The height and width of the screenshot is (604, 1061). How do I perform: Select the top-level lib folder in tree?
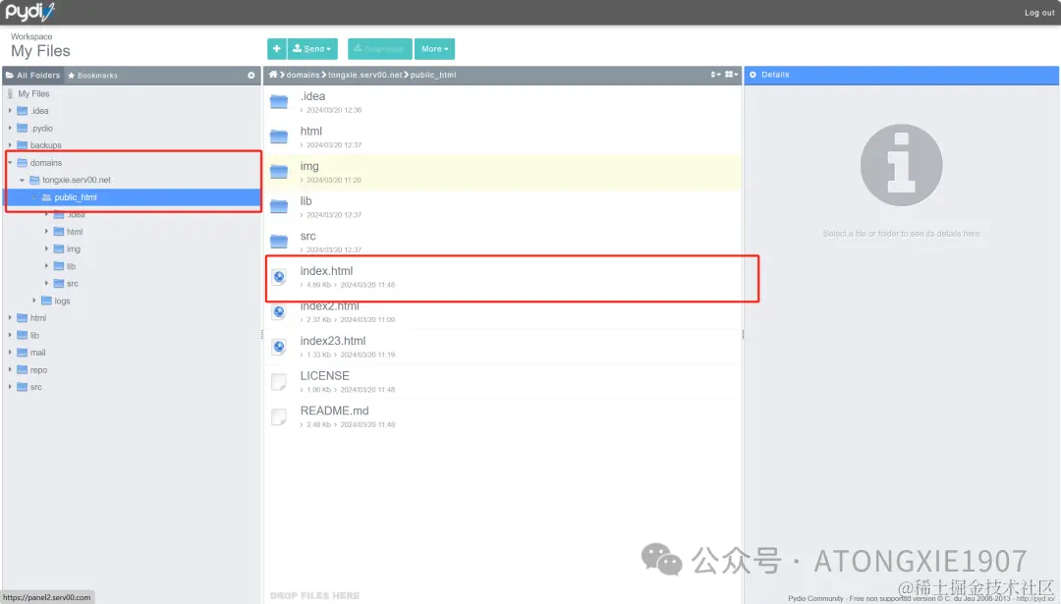(34, 336)
